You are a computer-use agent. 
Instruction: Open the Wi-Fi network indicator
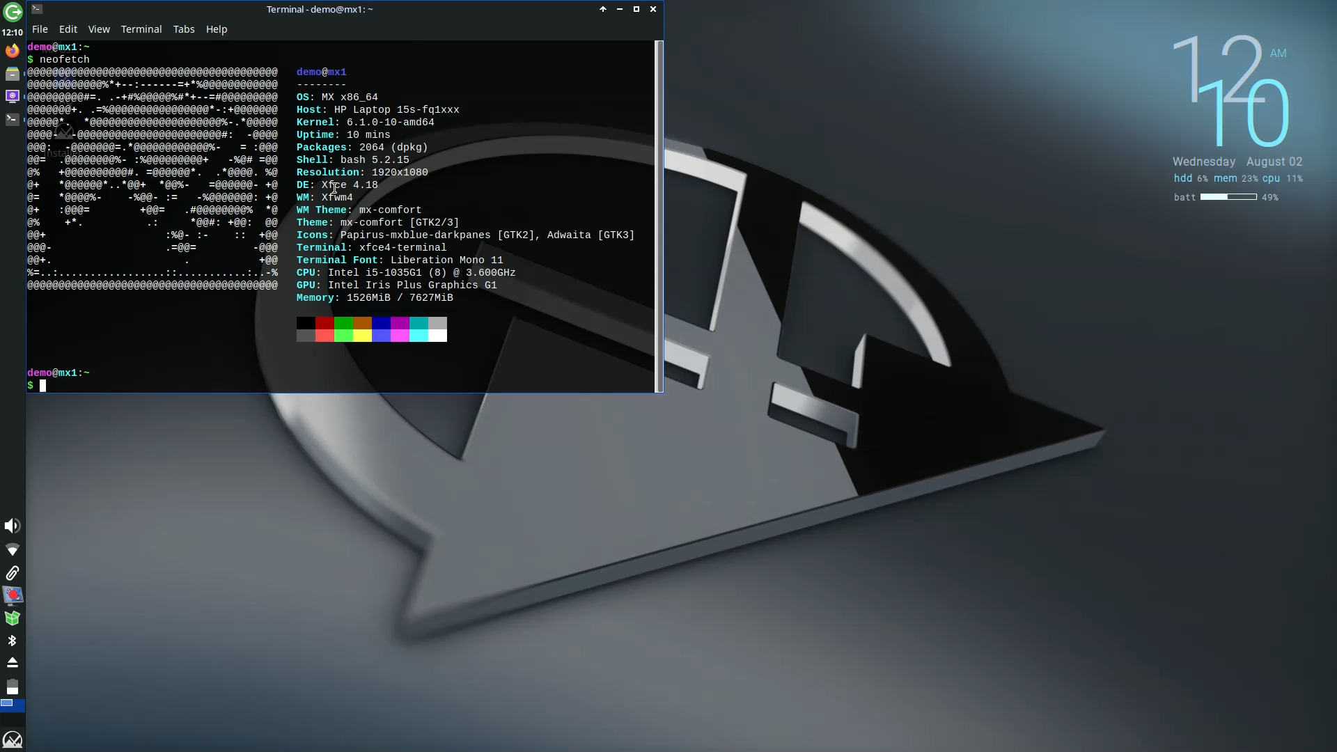13,550
